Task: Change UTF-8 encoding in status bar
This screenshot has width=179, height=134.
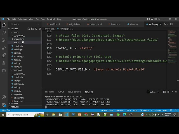Action: pyautogui.click(x=128, y=111)
